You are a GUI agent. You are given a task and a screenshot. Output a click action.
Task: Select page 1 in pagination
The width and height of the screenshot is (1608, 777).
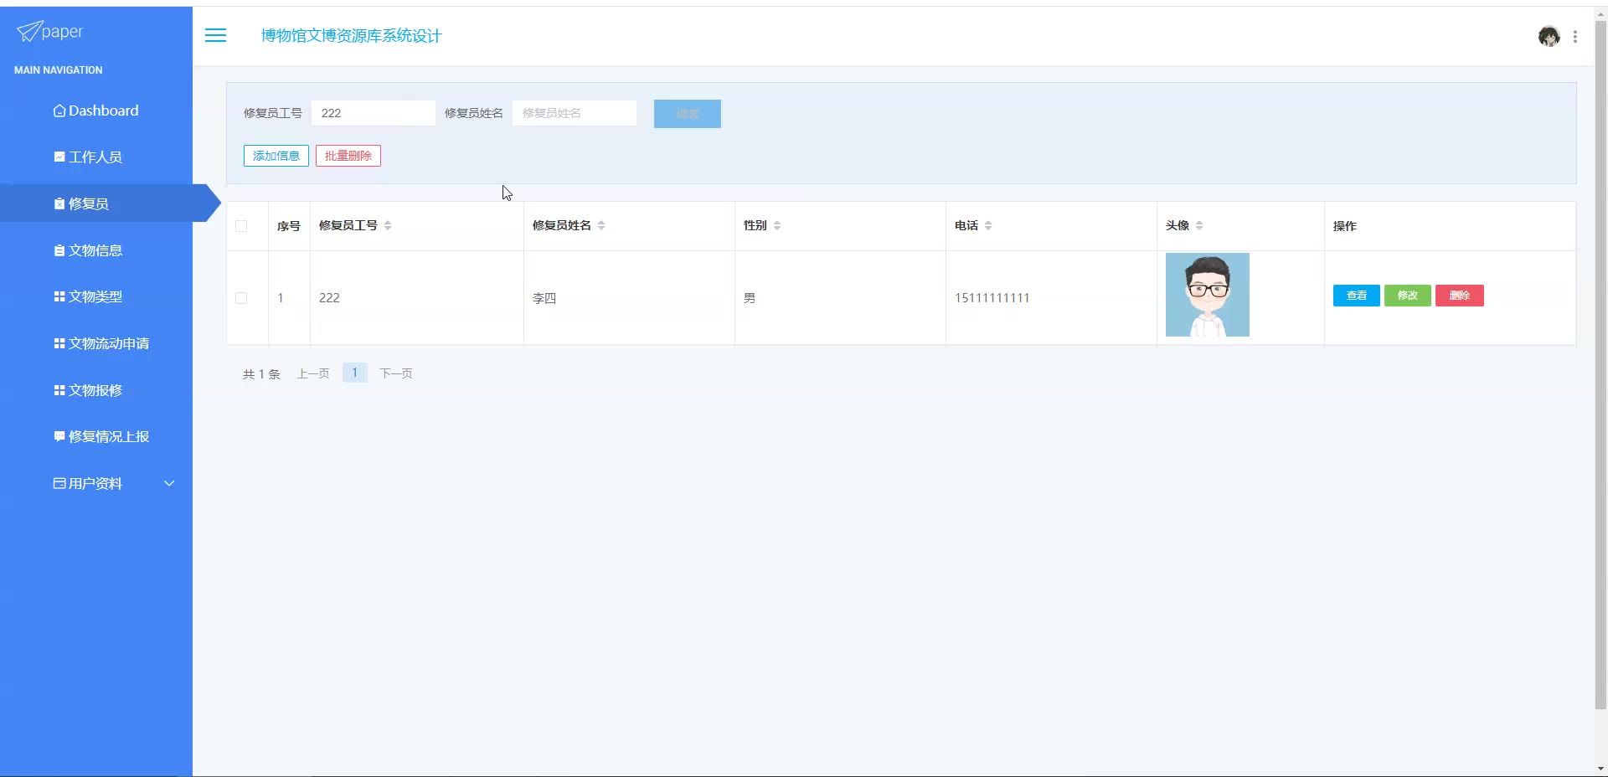[355, 373]
